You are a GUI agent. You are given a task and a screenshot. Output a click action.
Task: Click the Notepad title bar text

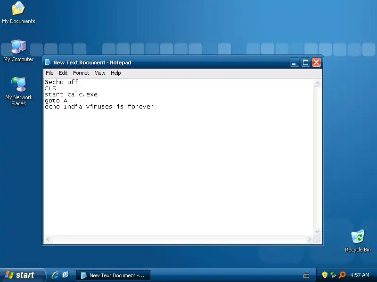92,63
